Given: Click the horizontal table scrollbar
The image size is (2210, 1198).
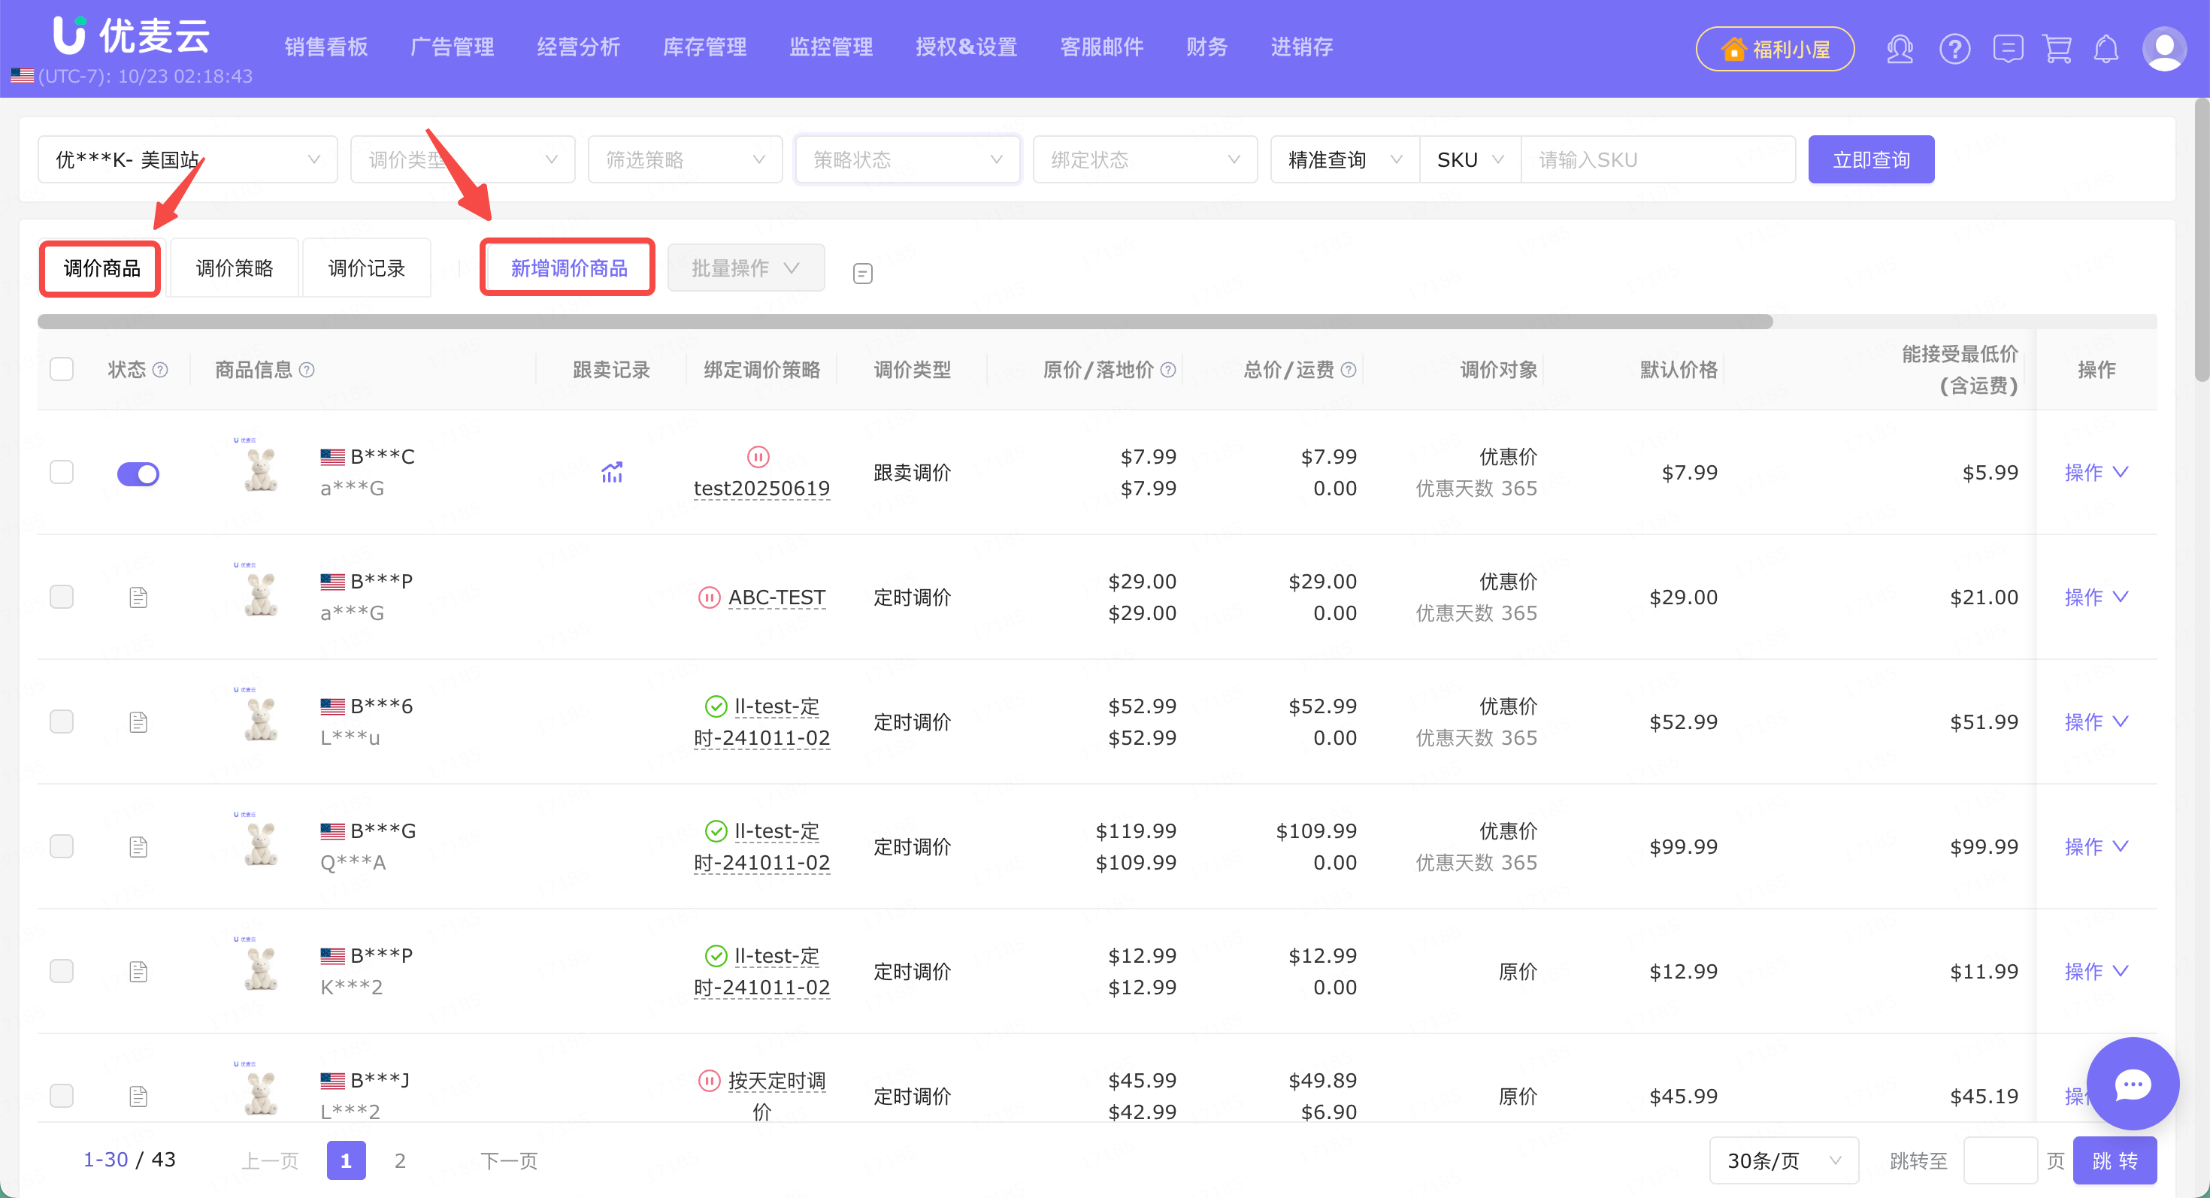Looking at the screenshot, I should pos(905,322).
